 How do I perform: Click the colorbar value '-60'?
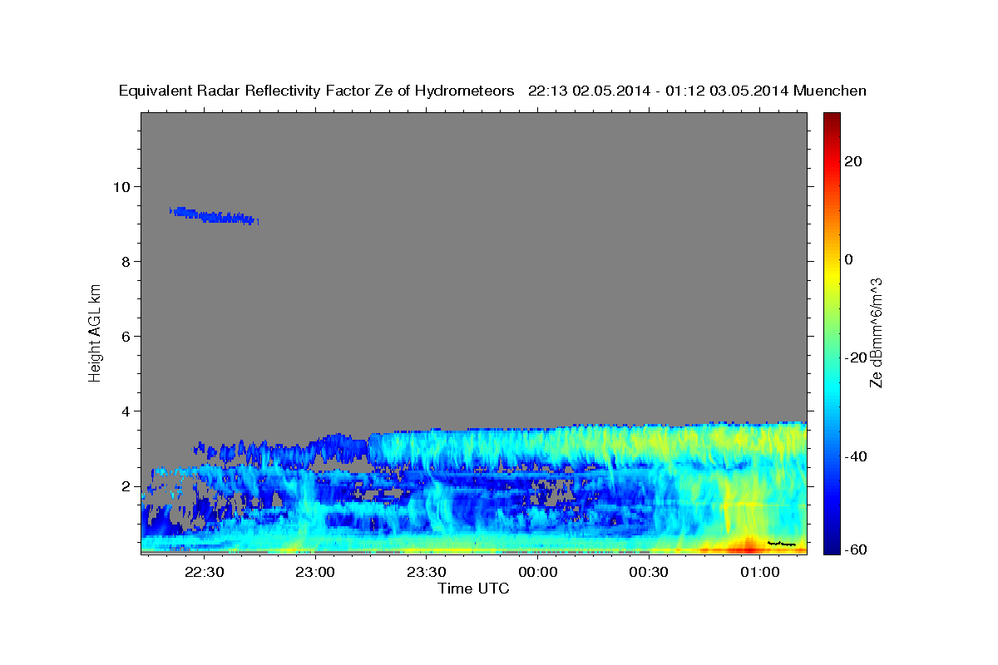[x=856, y=549]
